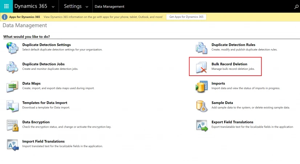Screen dimensions: 300x164
Task: Click the Sample Data flask icon
Action: pos(201,106)
